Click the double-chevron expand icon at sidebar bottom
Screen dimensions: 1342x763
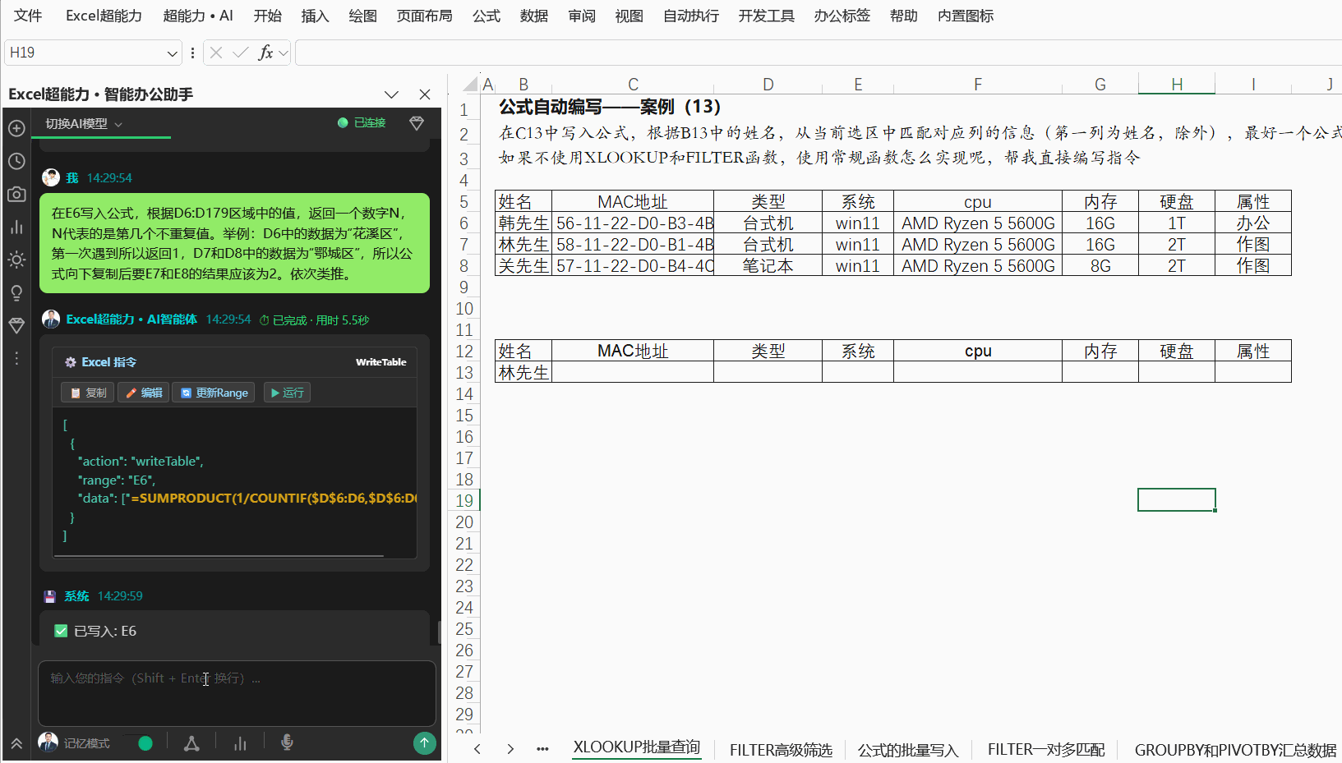tap(16, 743)
